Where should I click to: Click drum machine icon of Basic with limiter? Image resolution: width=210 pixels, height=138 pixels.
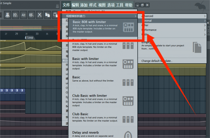pyautogui.click(x=128, y=64)
